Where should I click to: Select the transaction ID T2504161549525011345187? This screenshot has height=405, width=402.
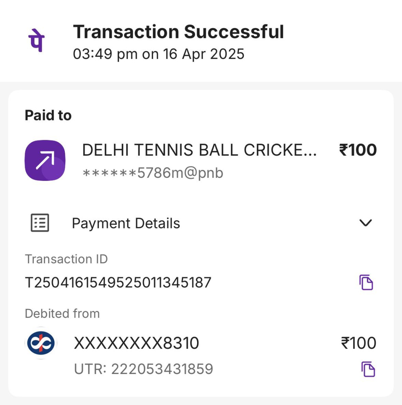point(118,283)
